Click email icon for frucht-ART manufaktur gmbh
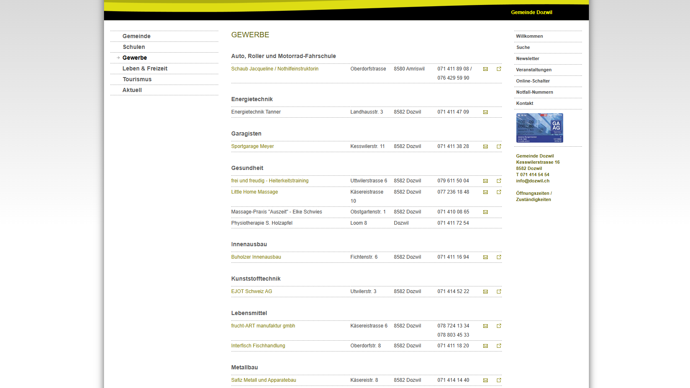690x388 pixels. 485,326
